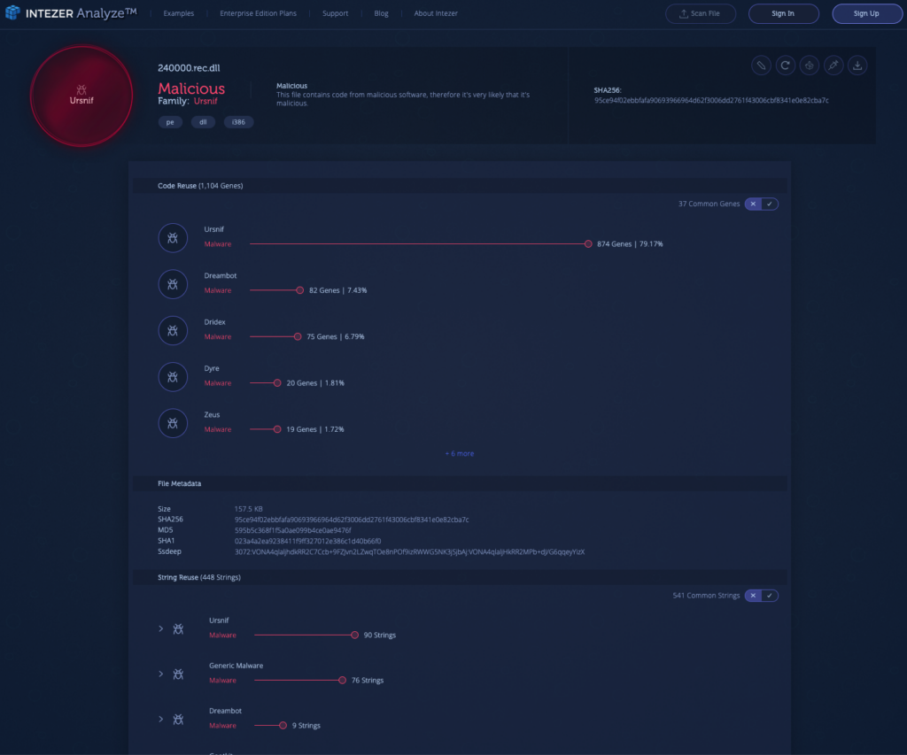
Task: Click the Zeus malware bug icon
Action: tap(173, 423)
